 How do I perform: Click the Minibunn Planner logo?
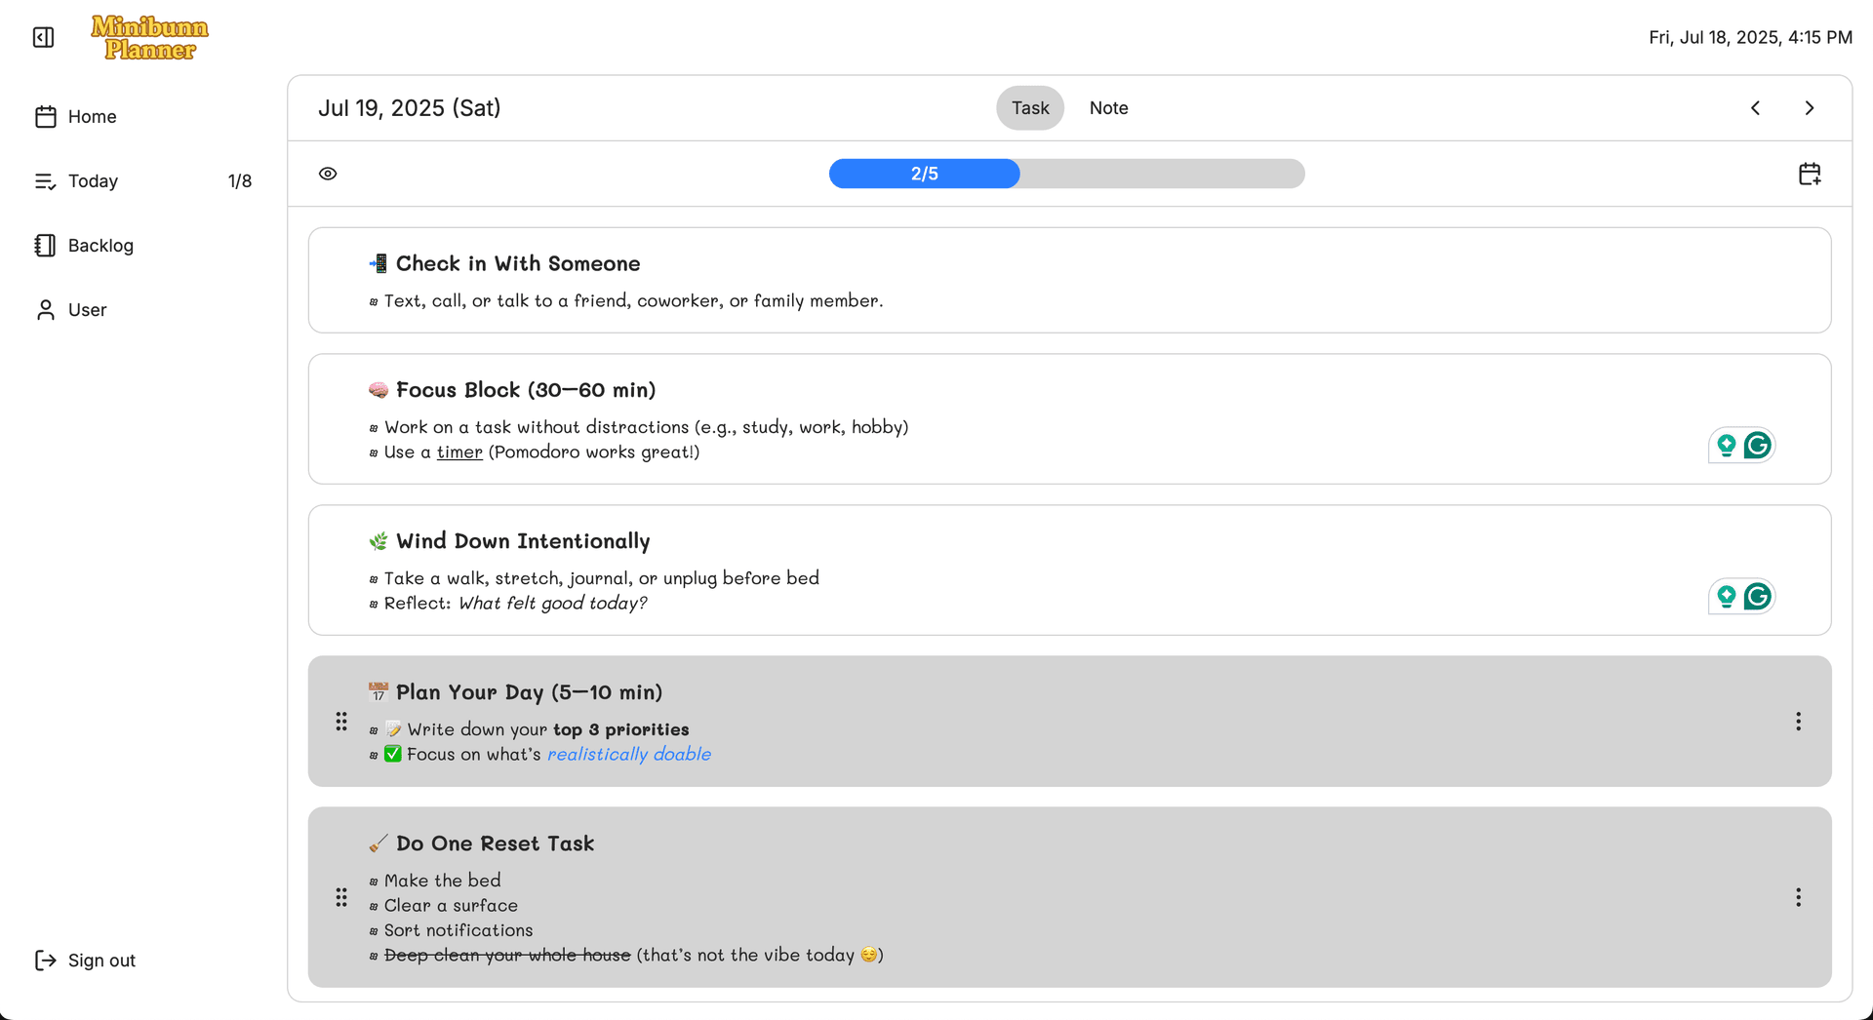149,38
